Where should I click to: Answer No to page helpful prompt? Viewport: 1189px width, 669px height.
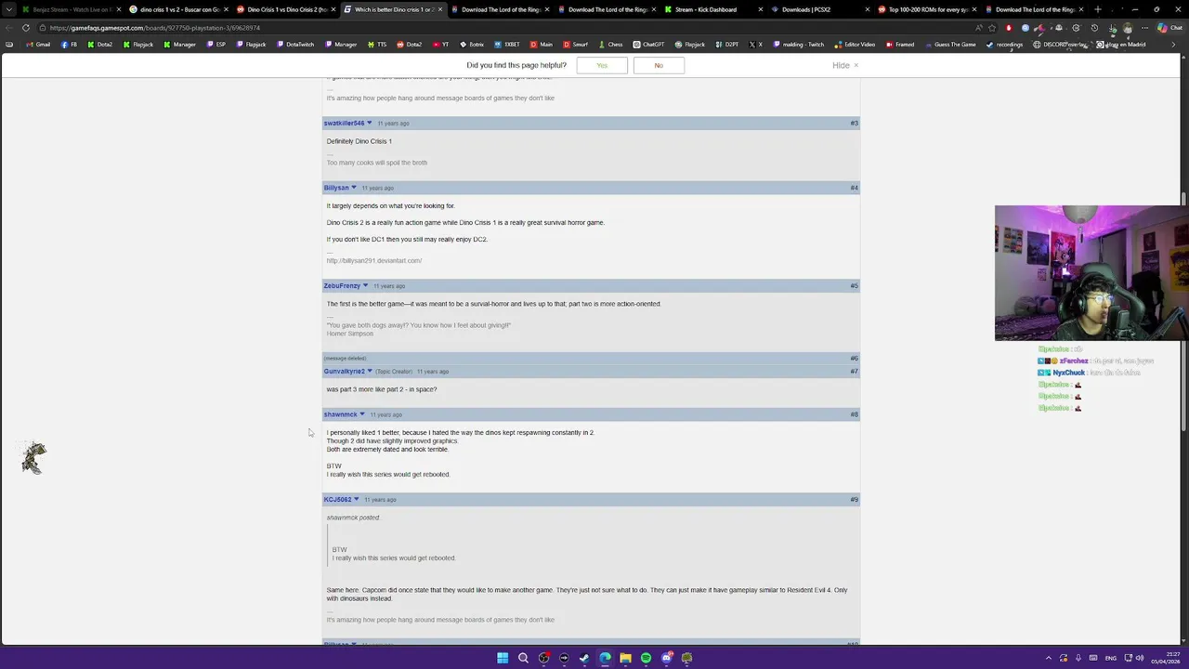[x=659, y=65]
